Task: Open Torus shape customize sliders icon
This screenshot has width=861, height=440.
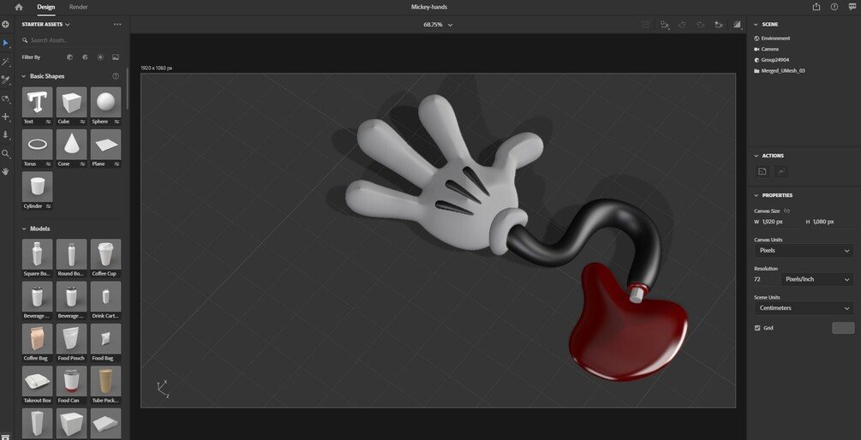Action: click(x=48, y=164)
